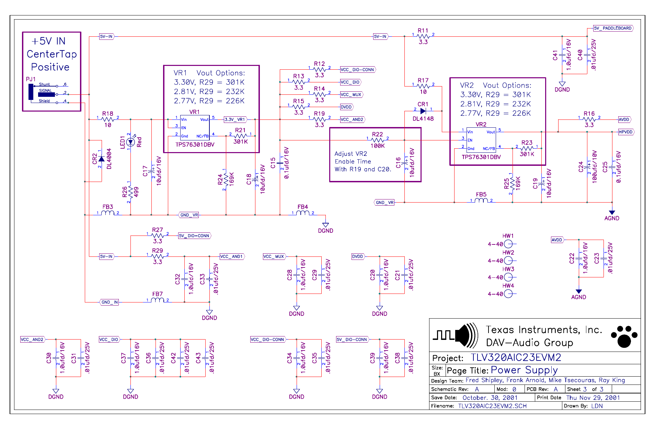Click the DGND symbol below C41

pyautogui.click(x=562, y=84)
